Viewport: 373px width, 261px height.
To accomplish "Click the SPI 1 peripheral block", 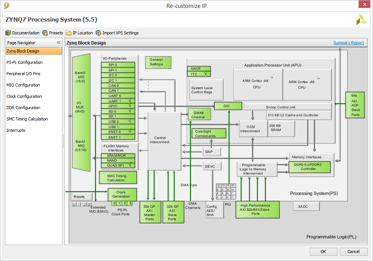I will (118, 70).
